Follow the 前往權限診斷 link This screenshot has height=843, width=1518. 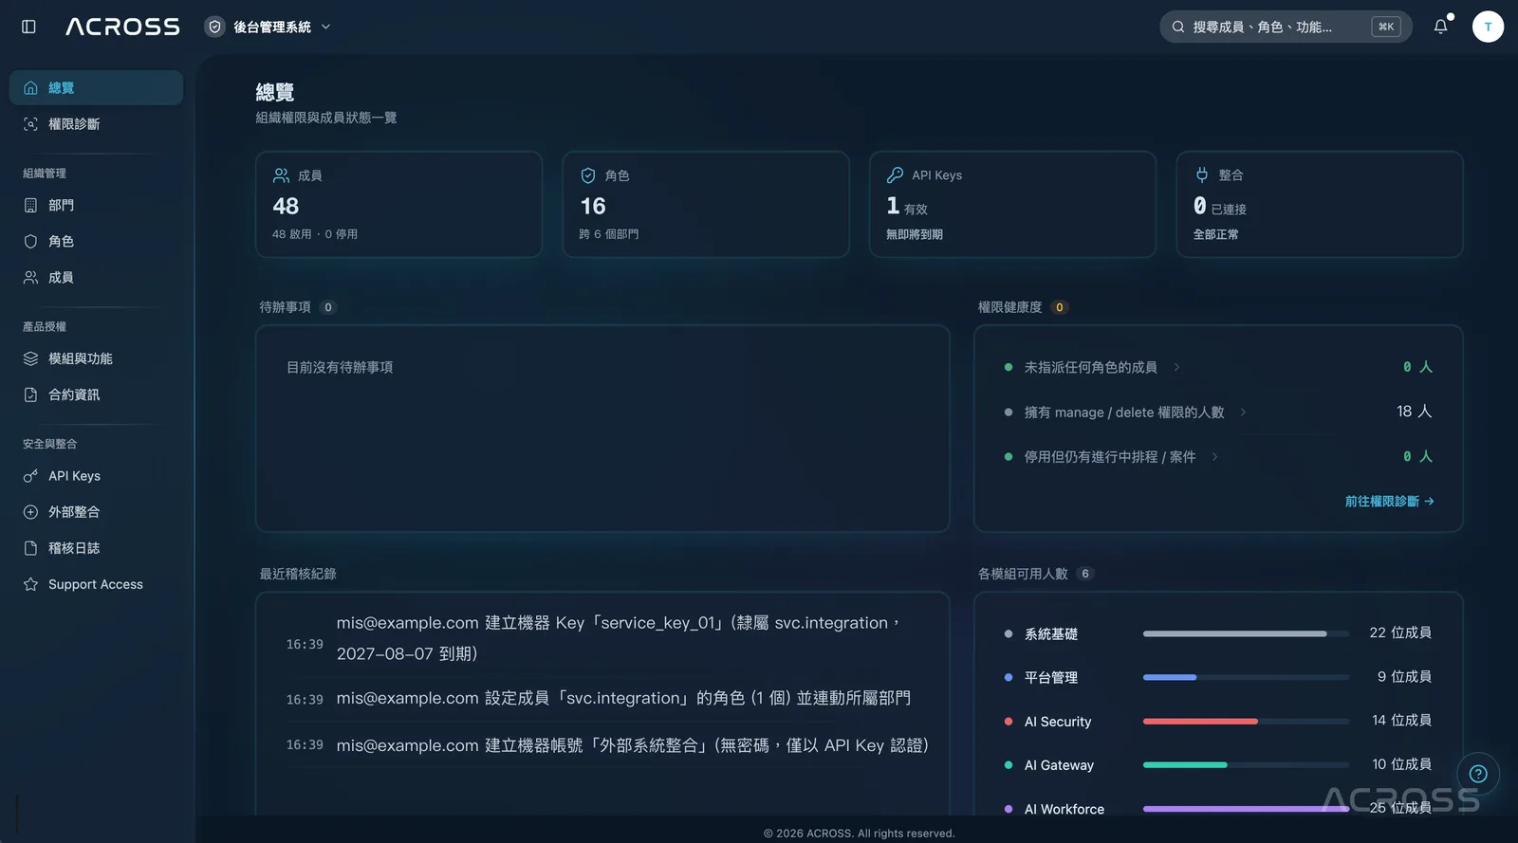[1390, 502]
